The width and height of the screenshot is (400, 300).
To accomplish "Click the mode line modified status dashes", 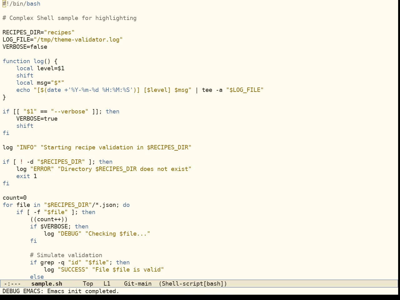I will [x=12, y=284].
